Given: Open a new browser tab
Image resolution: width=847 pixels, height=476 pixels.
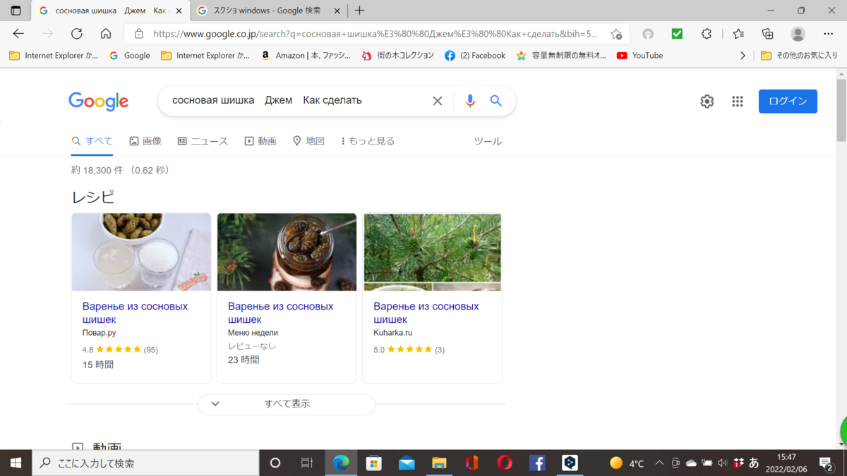Looking at the screenshot, I should pos(360,11).
